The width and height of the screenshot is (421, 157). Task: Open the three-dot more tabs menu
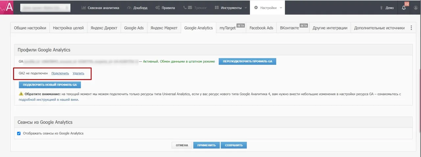(411, 28)
